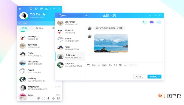Open Kahn conversation in main message list
Screen dimensions: 184x105
point(39,94)
